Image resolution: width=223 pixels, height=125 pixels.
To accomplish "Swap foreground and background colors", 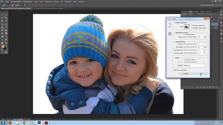I will coord(6,46).
